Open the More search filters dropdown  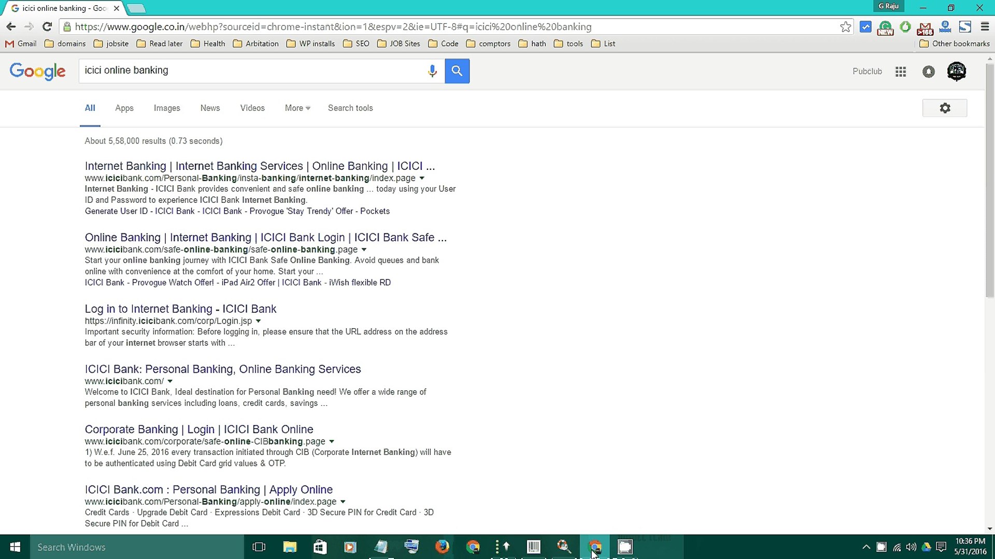(x=297, y=108)
